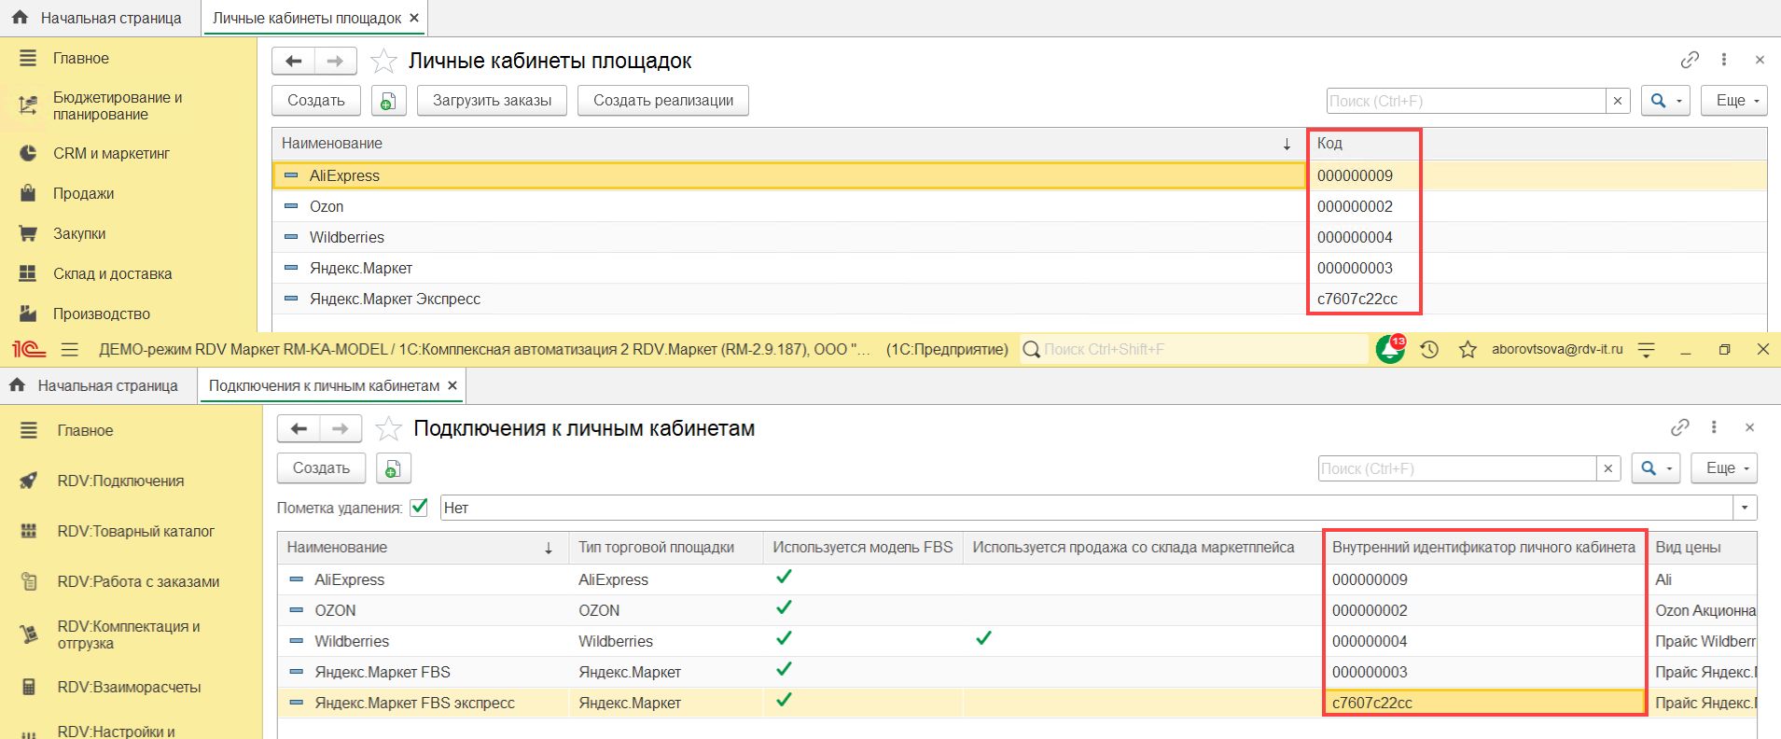Image resolution: width=1781 pixels, height=739 pixels.
Task: Go back using arrow in Подключения к личным кабинетам
Action: pos(299,428)
